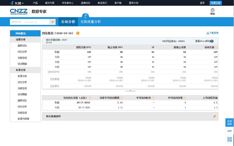Image resolution: width=234 pixels, height=146 pixels.
Task: Open 来源升降榜 in the sidebar
Action: pyautogui.click(x=23, y=119)
